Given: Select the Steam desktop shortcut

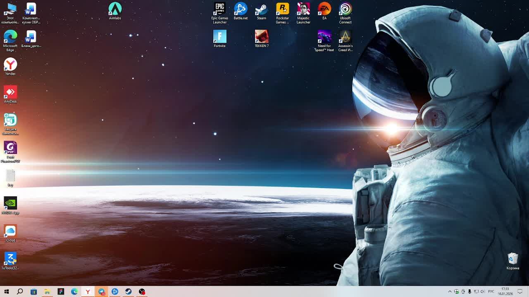Looking at the screenshot, I should click(x=262, y=11).
